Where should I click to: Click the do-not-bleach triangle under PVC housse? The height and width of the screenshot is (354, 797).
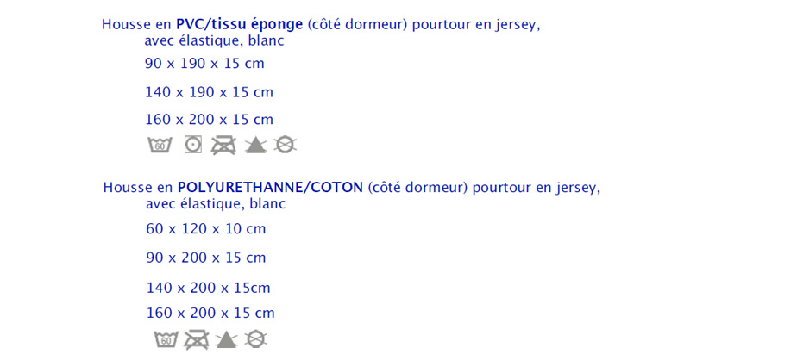(x=255, y=146)
